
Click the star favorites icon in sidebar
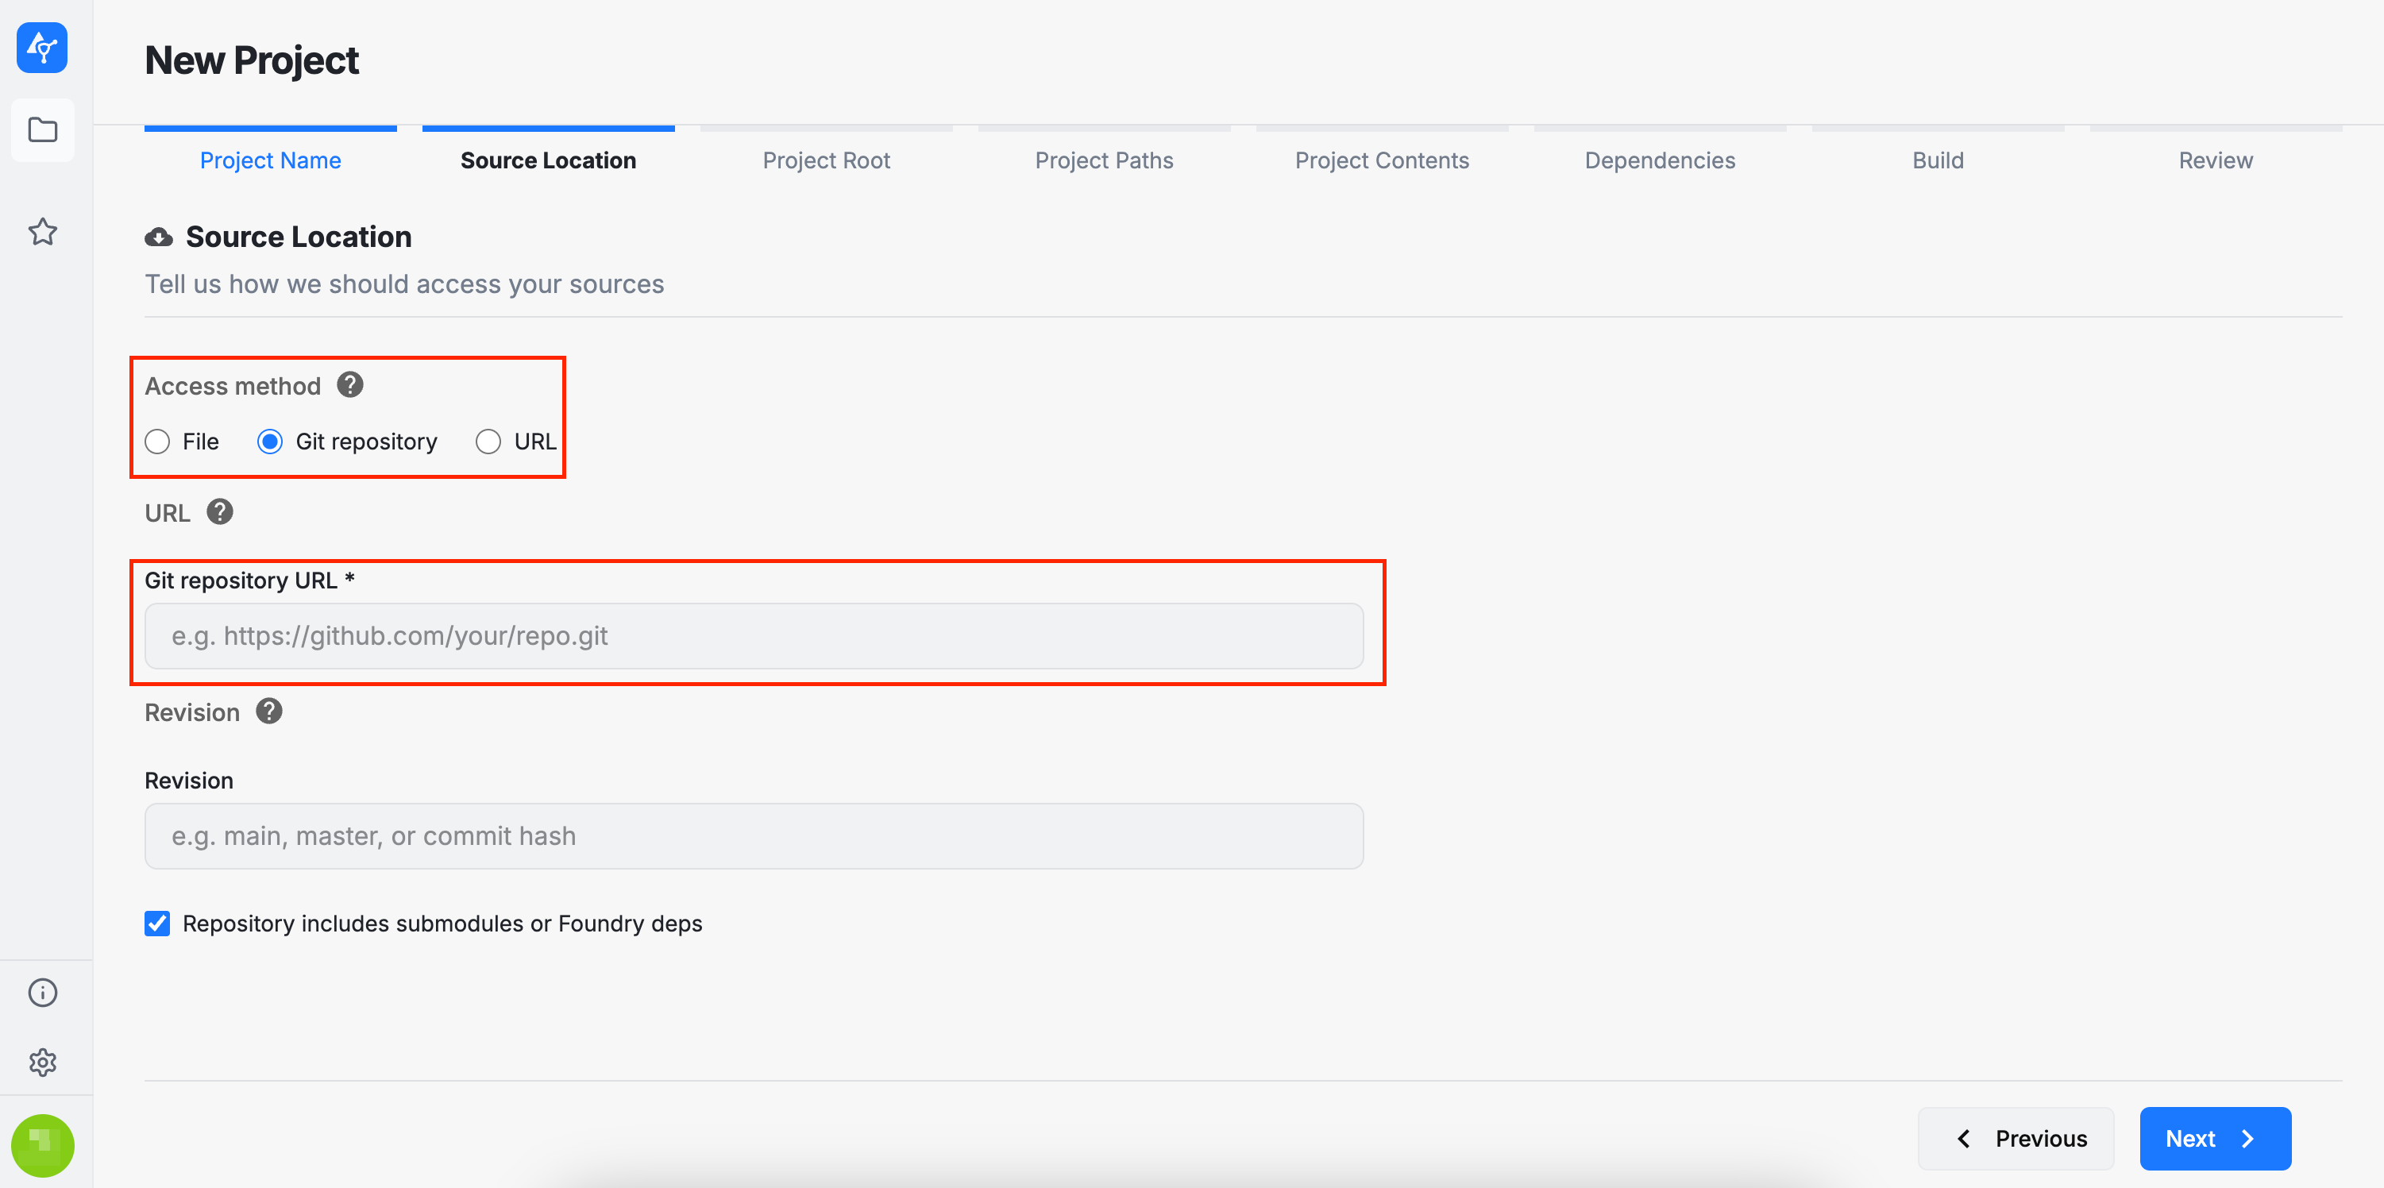pos(43,231)
